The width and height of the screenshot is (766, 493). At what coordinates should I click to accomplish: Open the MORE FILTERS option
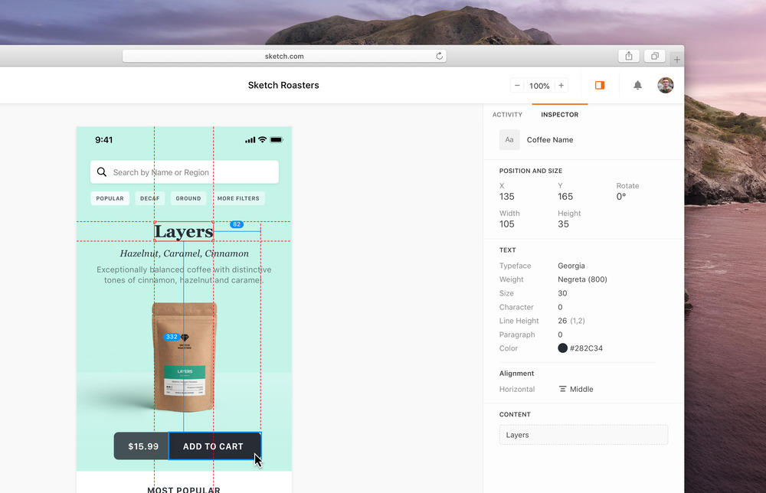(238, 198)
